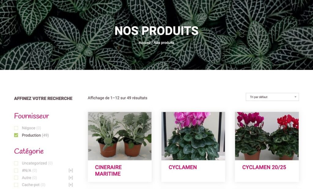Click the Nos produits breadcrumb text
Viewport: 313px width, 189px height.
pos(164,43)
